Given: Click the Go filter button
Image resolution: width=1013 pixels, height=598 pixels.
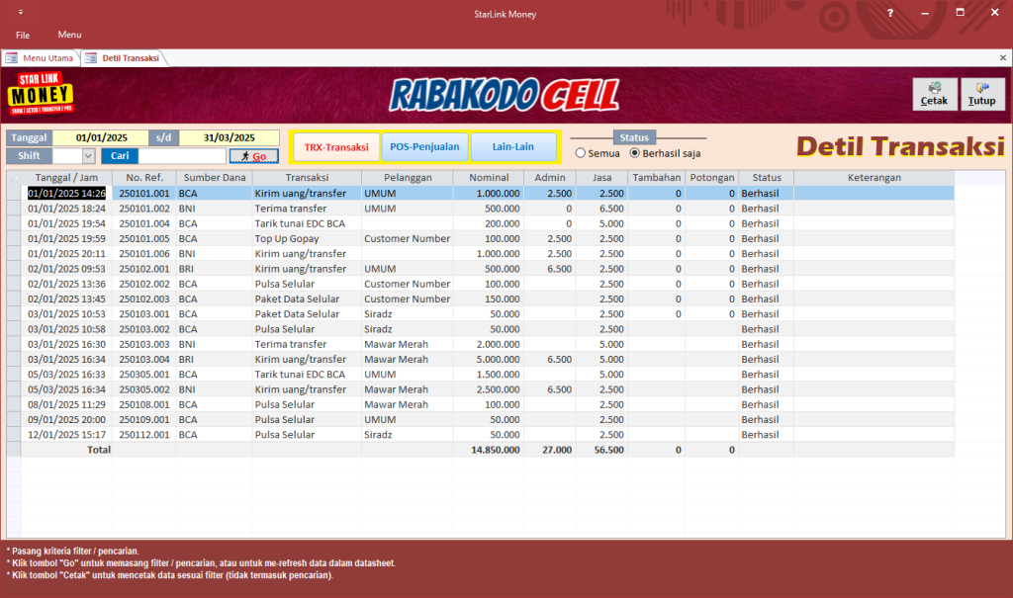Looking at the screenshot, I should 254,156.
